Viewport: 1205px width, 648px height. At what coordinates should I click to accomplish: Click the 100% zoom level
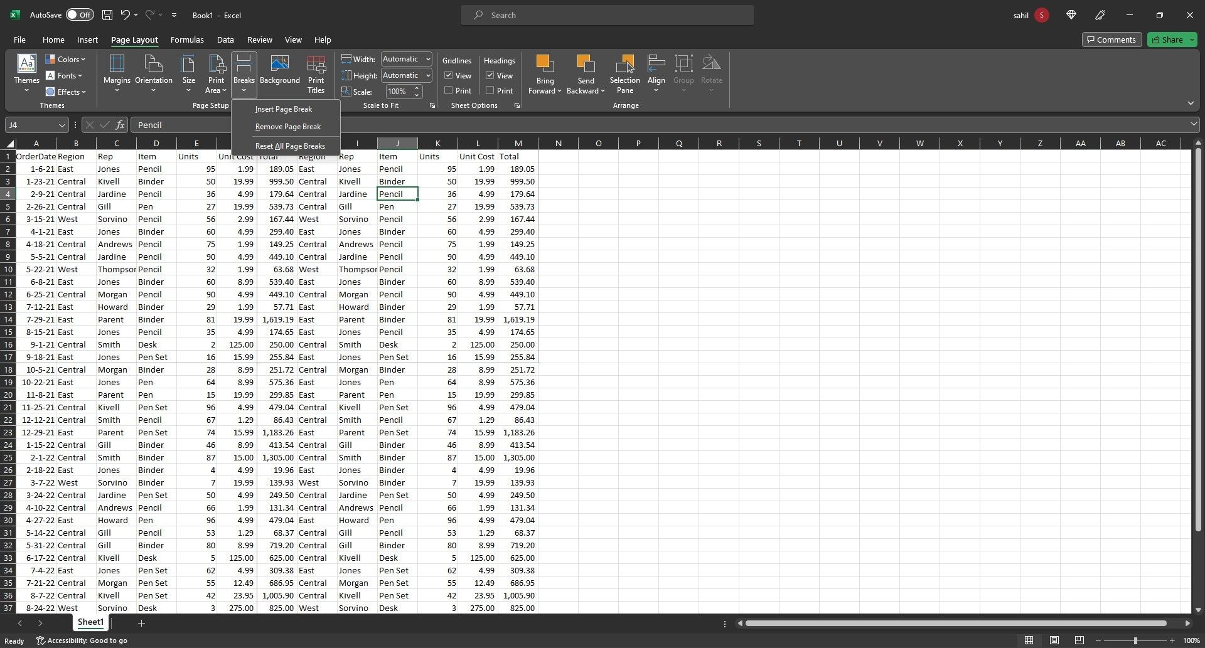1191,640
